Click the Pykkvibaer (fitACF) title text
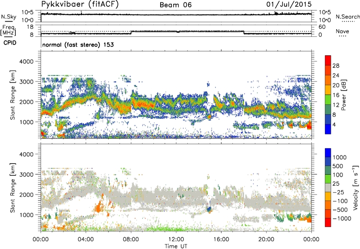The image size is (360, 249). [x=80, y=4]
